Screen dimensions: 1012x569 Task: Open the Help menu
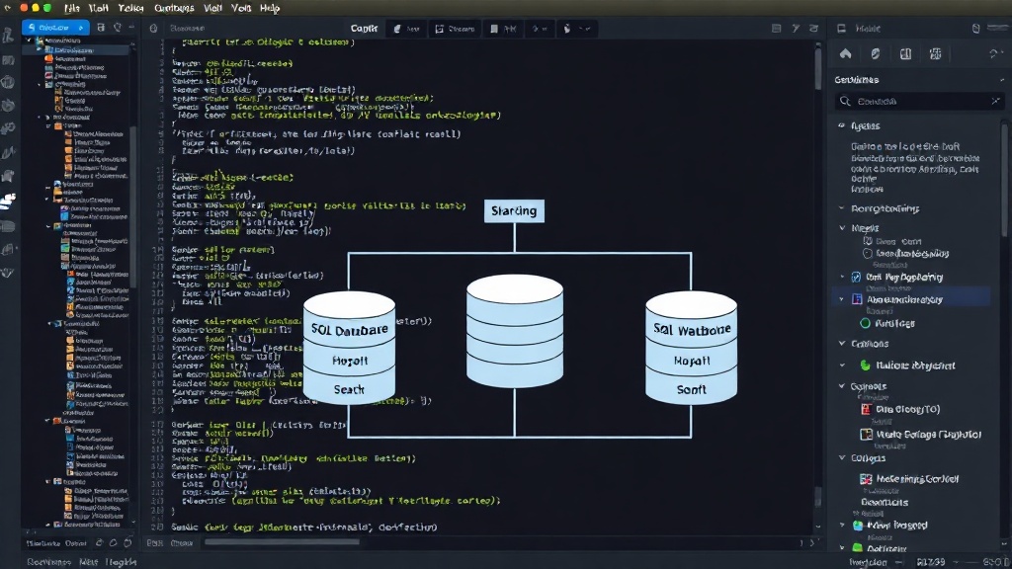[x=270, y=8]
